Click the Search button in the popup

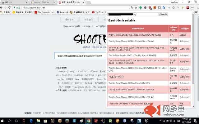point(163,14)
